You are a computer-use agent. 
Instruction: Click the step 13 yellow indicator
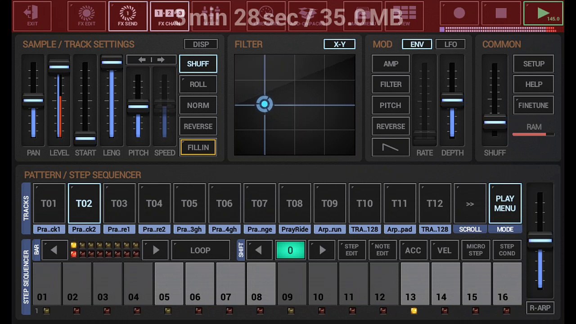414,310
